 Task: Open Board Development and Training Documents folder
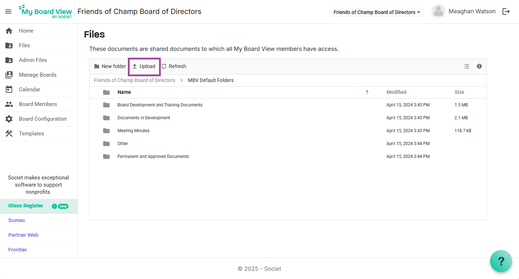tap(160, 105)
